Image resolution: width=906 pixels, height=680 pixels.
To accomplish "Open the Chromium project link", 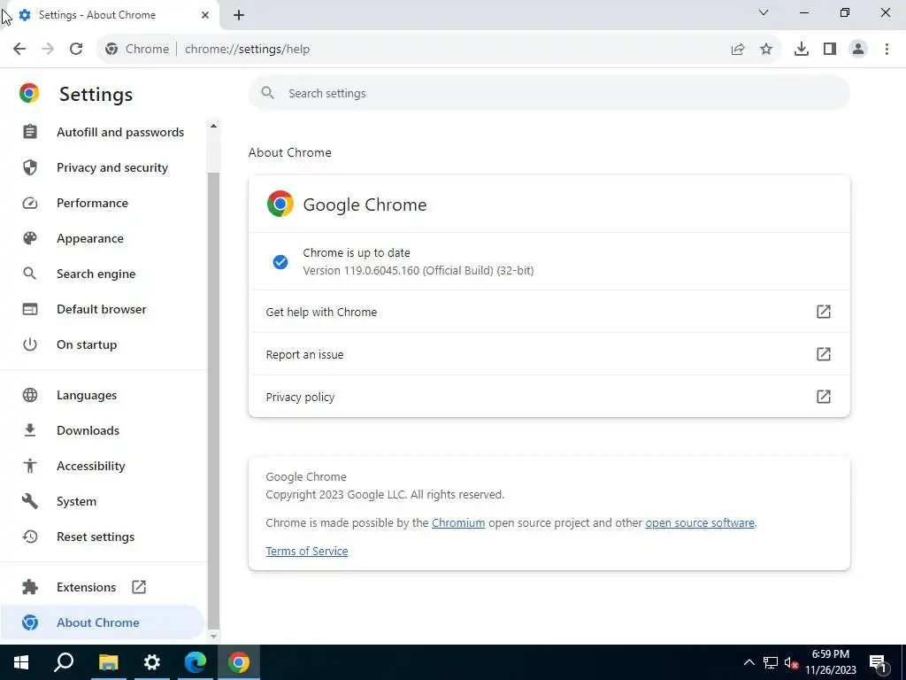I will (458, 522).
